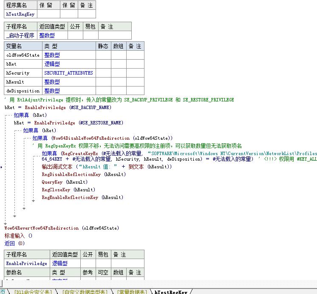Image resolution: width=317 pixels, height=294 pixels.
Task: Click 逻辑型 type of bRet variable
Action: tap(52, 64)
